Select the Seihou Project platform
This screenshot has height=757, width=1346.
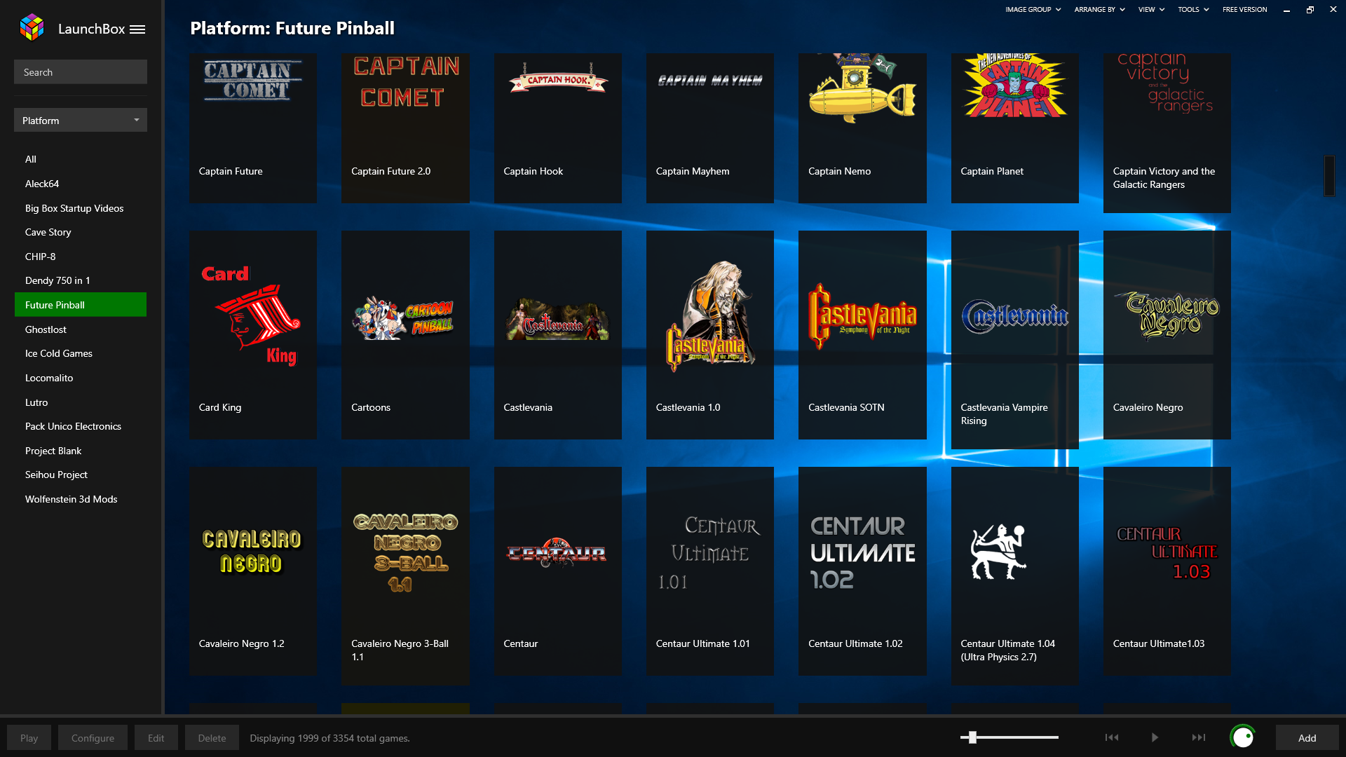click(x=81, y=475)
